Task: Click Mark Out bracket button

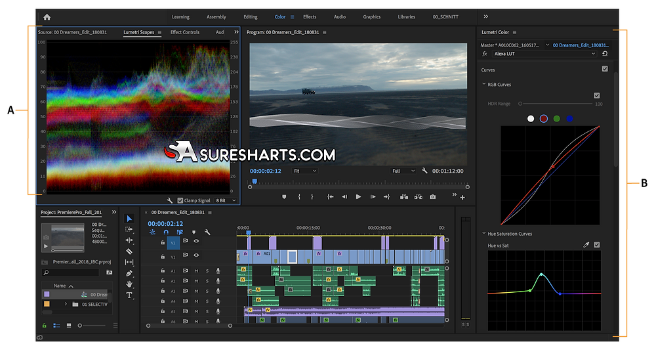Action: tap(312, 197)
